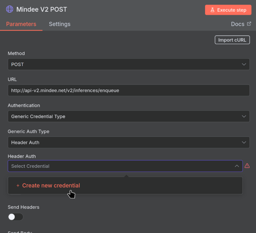This screenshot has height=233, width=256.
Task: Open the Docs page
Action: pyautogui.click(x=238, y=24)
